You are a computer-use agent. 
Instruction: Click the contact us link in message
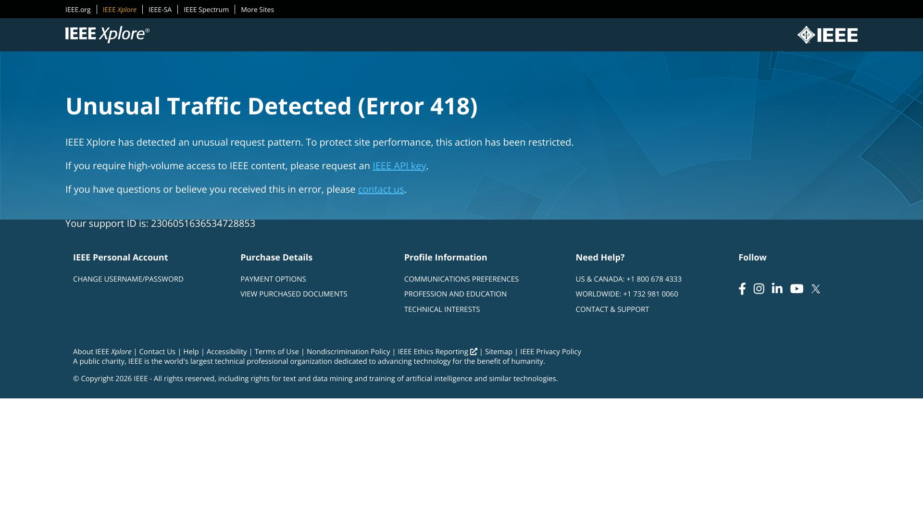click(381, 189)
